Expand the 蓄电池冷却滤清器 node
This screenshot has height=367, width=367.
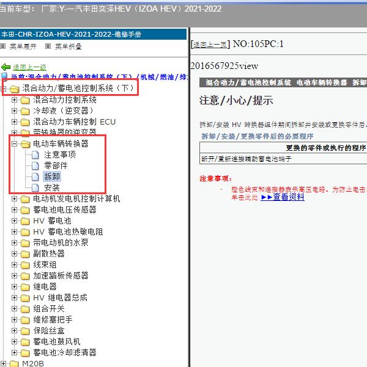coord(14,353)
